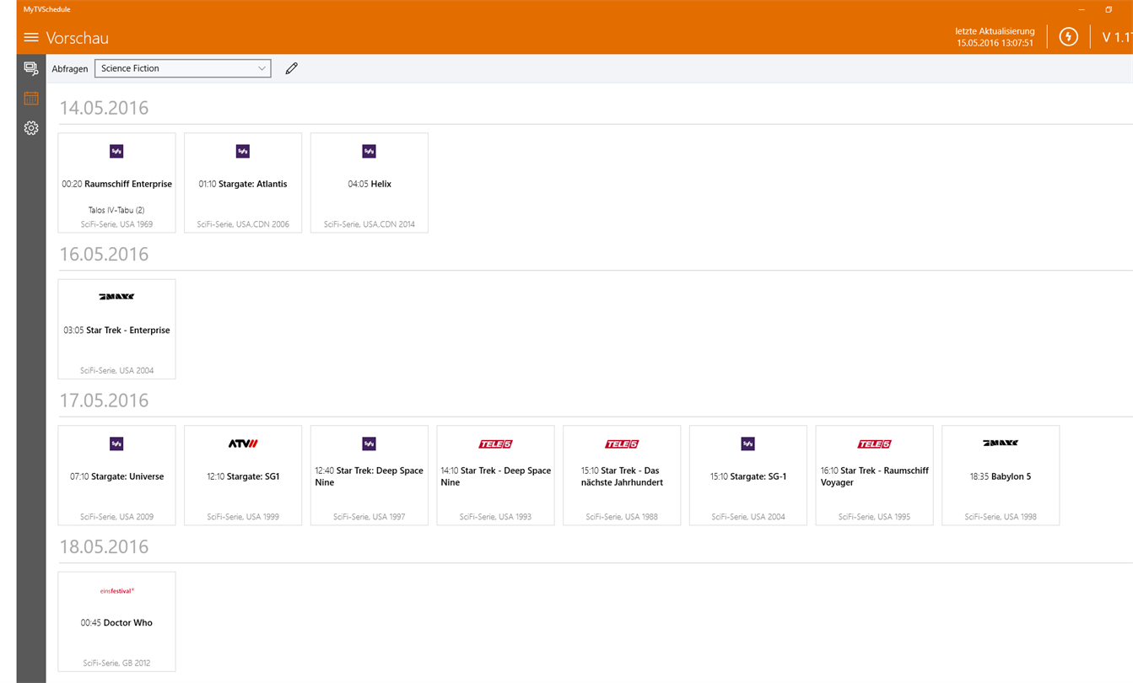The image size is (1133, 683).
Task: Select the 04:05 Helix title
Action: [x=370, y=184]
